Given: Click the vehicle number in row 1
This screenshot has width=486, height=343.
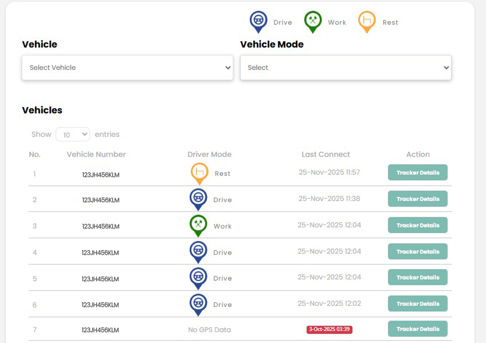Looking at the screenshot, I should [101, 175].
